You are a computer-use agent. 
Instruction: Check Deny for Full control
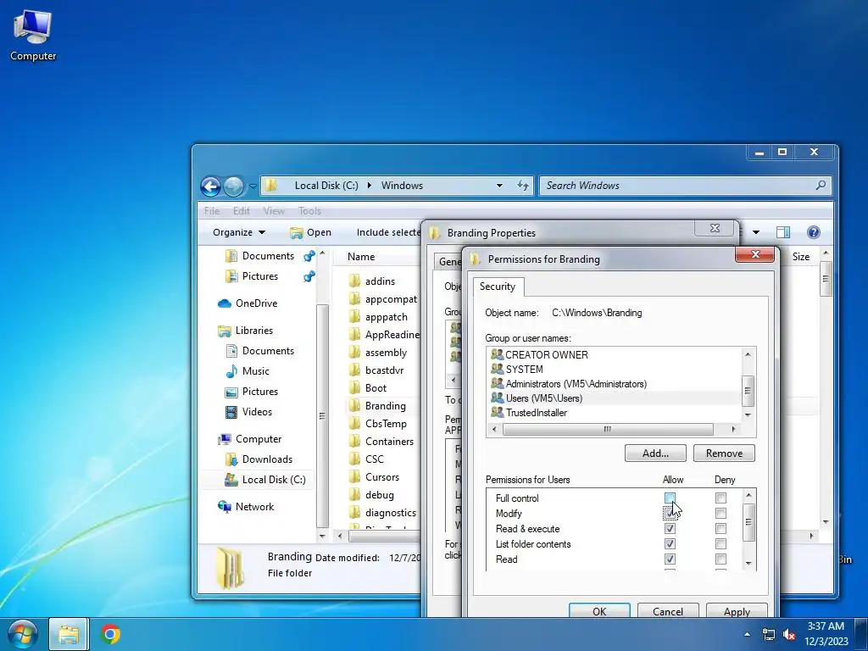click(x=721, y=498)
